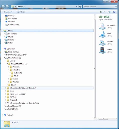119x129 pixels.
Task: Expand the Local Disk (C:) arrow
Action: point(4,52)
